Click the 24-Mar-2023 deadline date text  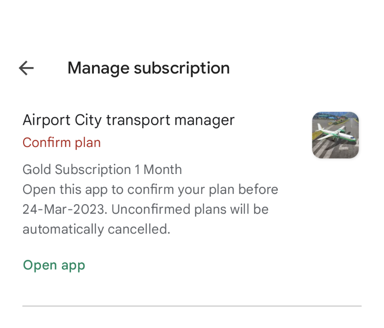pos(64,209)
